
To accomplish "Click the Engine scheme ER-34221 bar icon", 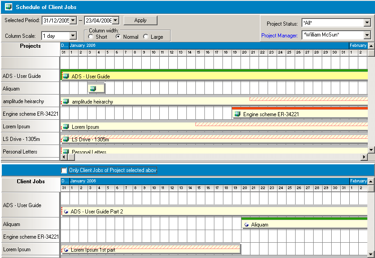I will [x=237, y=114].
